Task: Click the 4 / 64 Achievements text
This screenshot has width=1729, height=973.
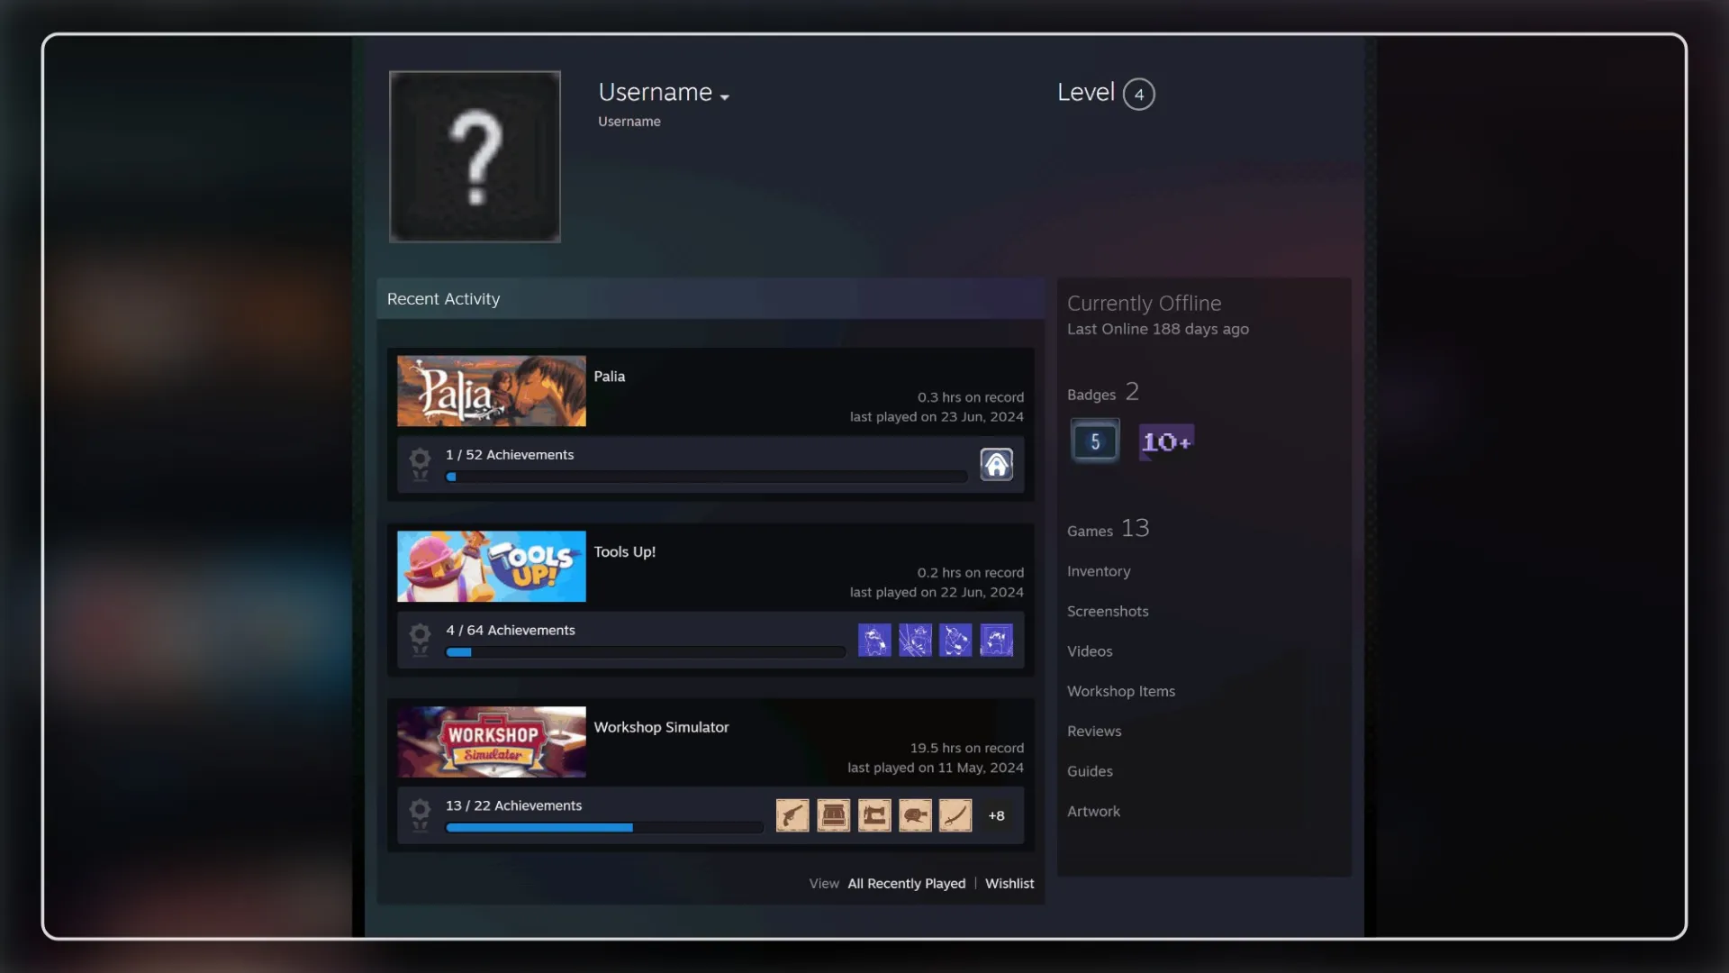Action: click(511, 631)
